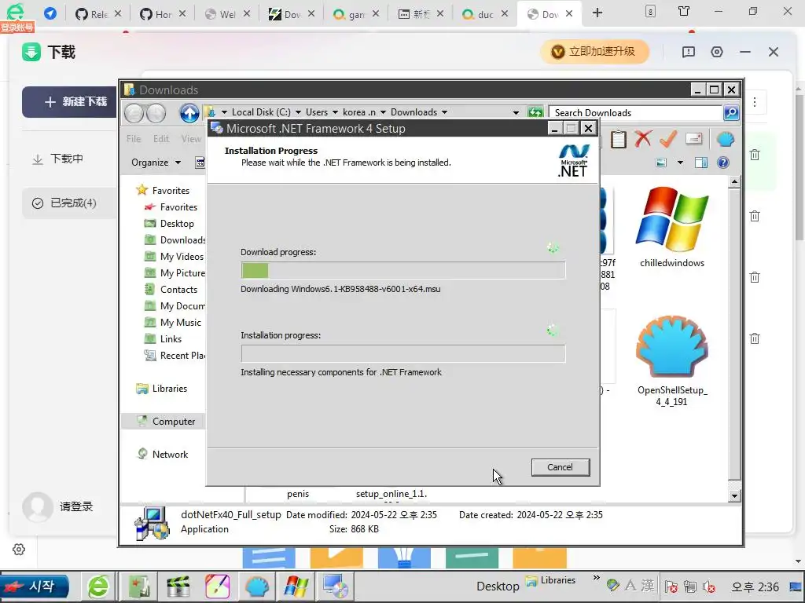The width and height of the screenshot is (805, 603).
Task: Click the Email envelope toolbar icon
Action: pyautogui.click(x=693, y=139)
